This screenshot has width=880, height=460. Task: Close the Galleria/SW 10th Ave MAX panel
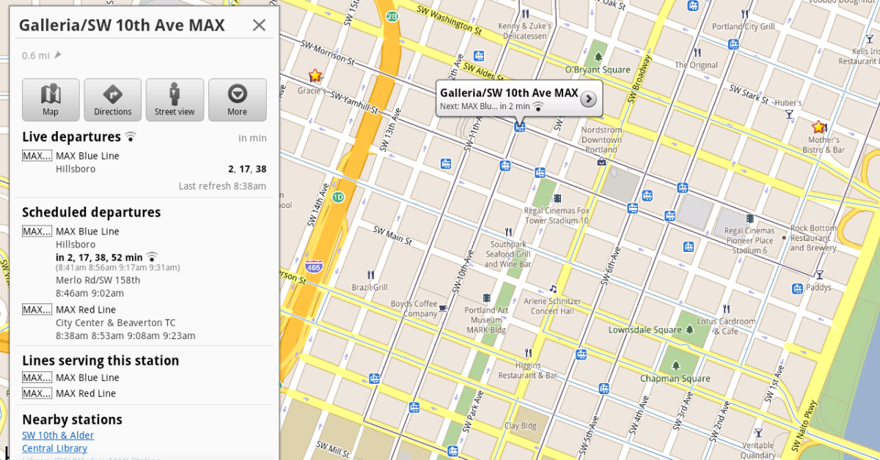point(259,26)
